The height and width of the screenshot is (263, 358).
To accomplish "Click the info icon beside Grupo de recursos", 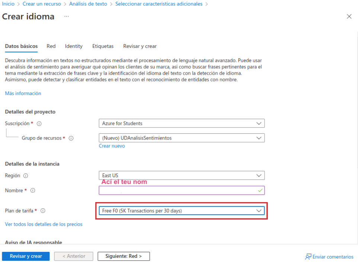I will (x=71, y=138).
